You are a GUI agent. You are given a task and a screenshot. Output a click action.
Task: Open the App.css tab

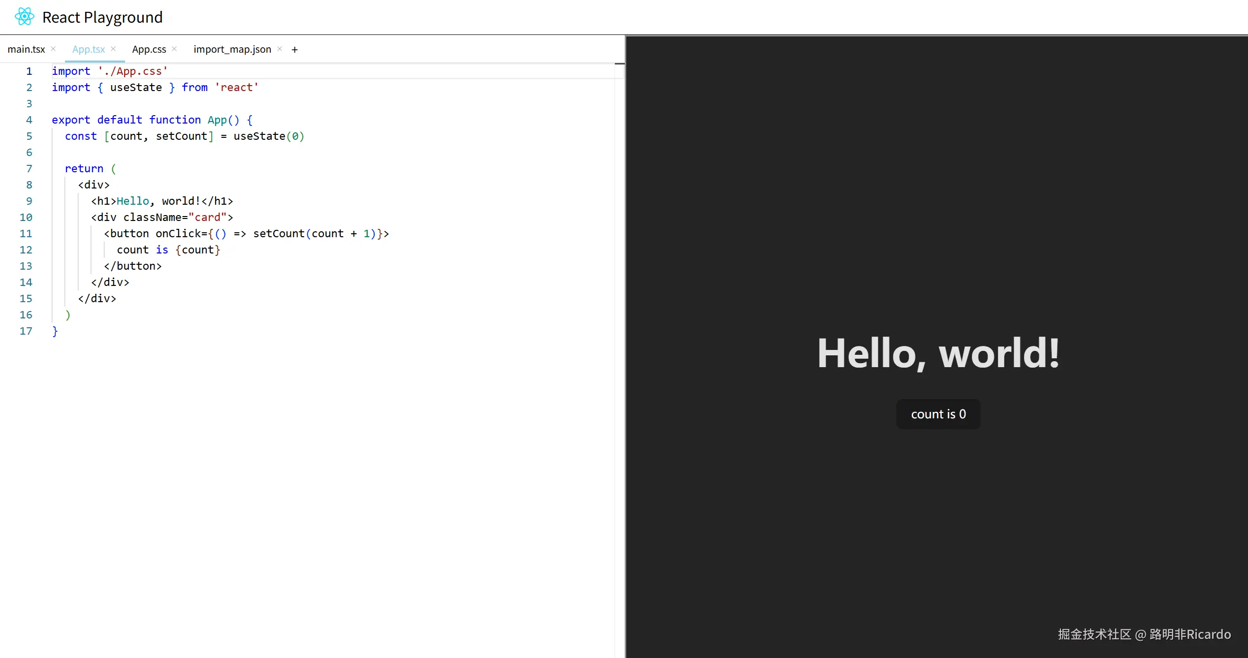[149, 49]
